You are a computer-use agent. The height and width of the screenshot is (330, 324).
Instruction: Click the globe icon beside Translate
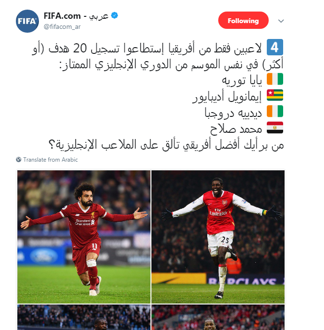click(19, 160)
